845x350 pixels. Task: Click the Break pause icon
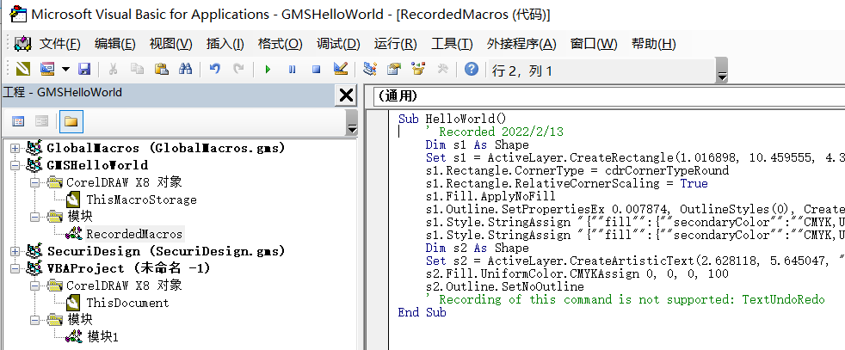(292, 69)
